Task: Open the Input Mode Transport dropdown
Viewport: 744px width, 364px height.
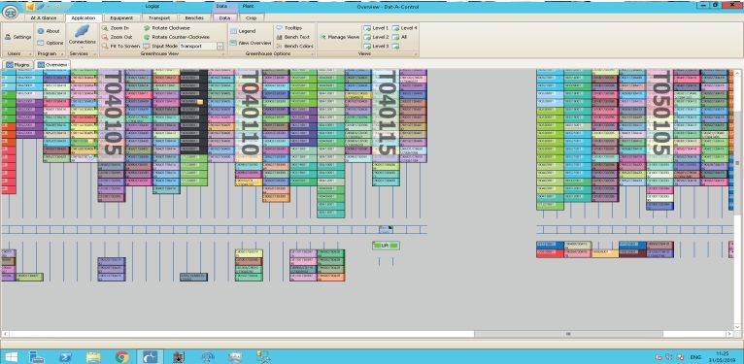Action: coord(220,47)
